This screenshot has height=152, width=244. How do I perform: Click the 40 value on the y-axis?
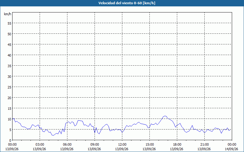coord(9,55)
